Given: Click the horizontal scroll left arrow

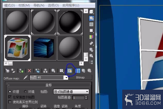Looking at the screenshot, I should tap(6, 63).
